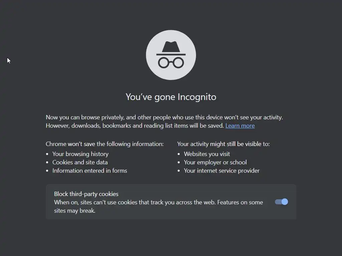Select the "Your browsing history" bullet item
Image resolution: width=342 pixels, height=256 pixels.
pyautogui.click(x=80, y=154)
